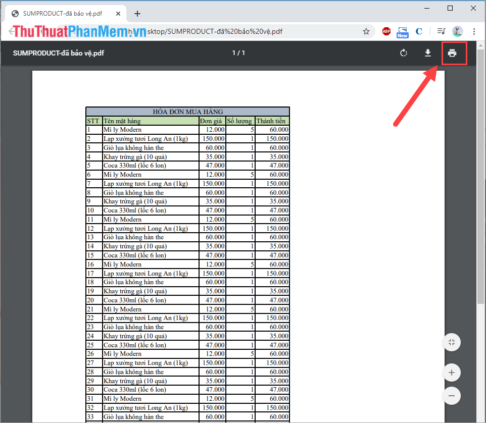Click the scrollbar up arrow
Viewport: 486px width, 423px height.
click(x=480, y=45)
